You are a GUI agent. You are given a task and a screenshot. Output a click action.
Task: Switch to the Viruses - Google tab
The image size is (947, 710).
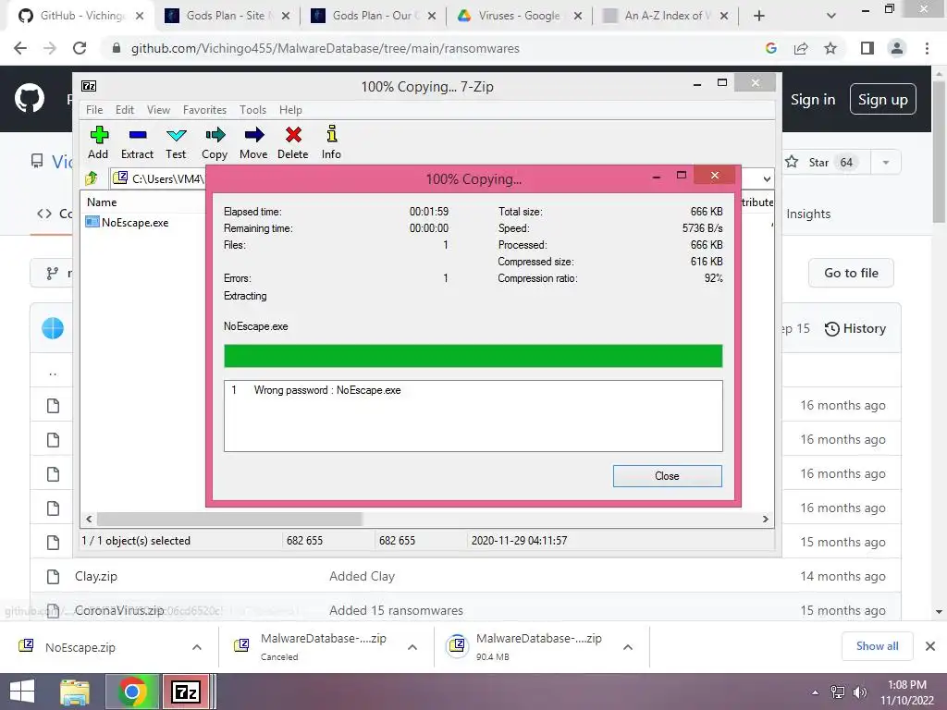pyautogui.click(x=520, y=16)
